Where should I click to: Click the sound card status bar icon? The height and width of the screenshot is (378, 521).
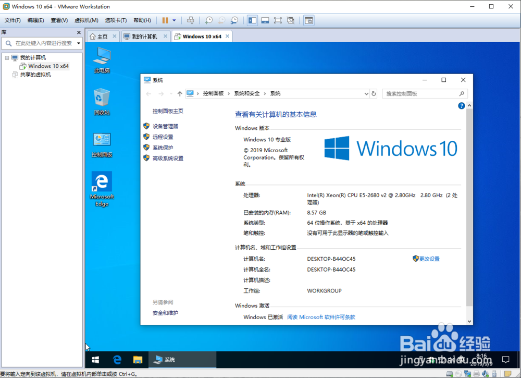coord(486,374)
